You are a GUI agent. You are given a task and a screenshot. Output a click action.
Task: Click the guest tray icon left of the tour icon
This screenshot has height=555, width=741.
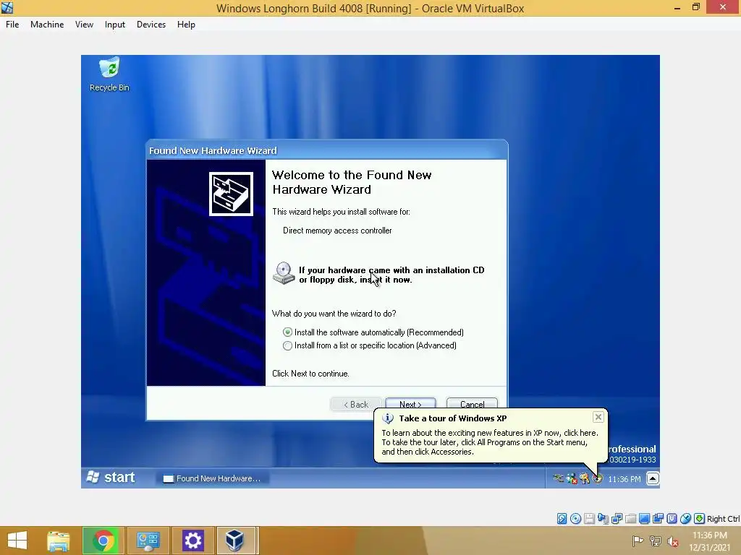(x=585, y=479)
